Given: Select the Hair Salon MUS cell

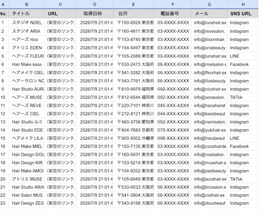Looking at the screenshot, I should coord(27,195).
